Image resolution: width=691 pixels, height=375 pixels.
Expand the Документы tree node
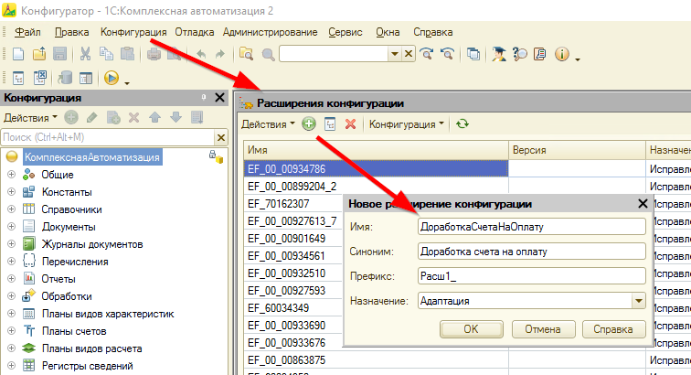[12, 226]
